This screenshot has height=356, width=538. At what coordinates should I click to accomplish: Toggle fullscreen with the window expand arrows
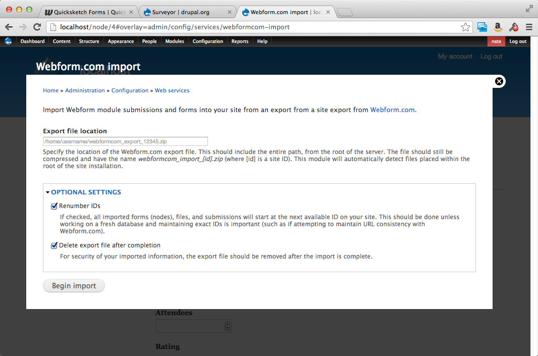529,9
